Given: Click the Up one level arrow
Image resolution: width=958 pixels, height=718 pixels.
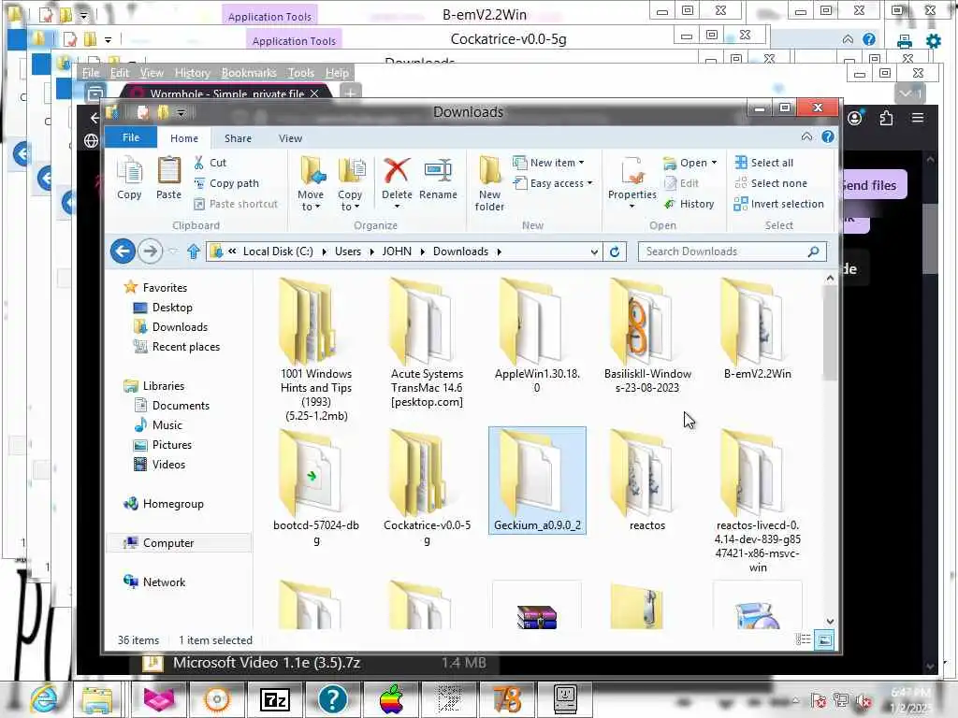Looking at the screenshot, I should click(194, 251).
